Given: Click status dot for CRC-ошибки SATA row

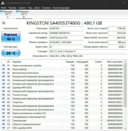Looking at the screenshot, I should 3,128.
